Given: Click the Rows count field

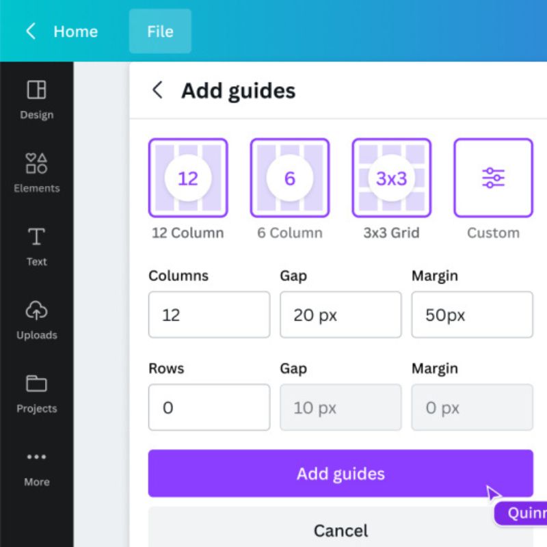Looking at the screenshot, I should (209, 408).
